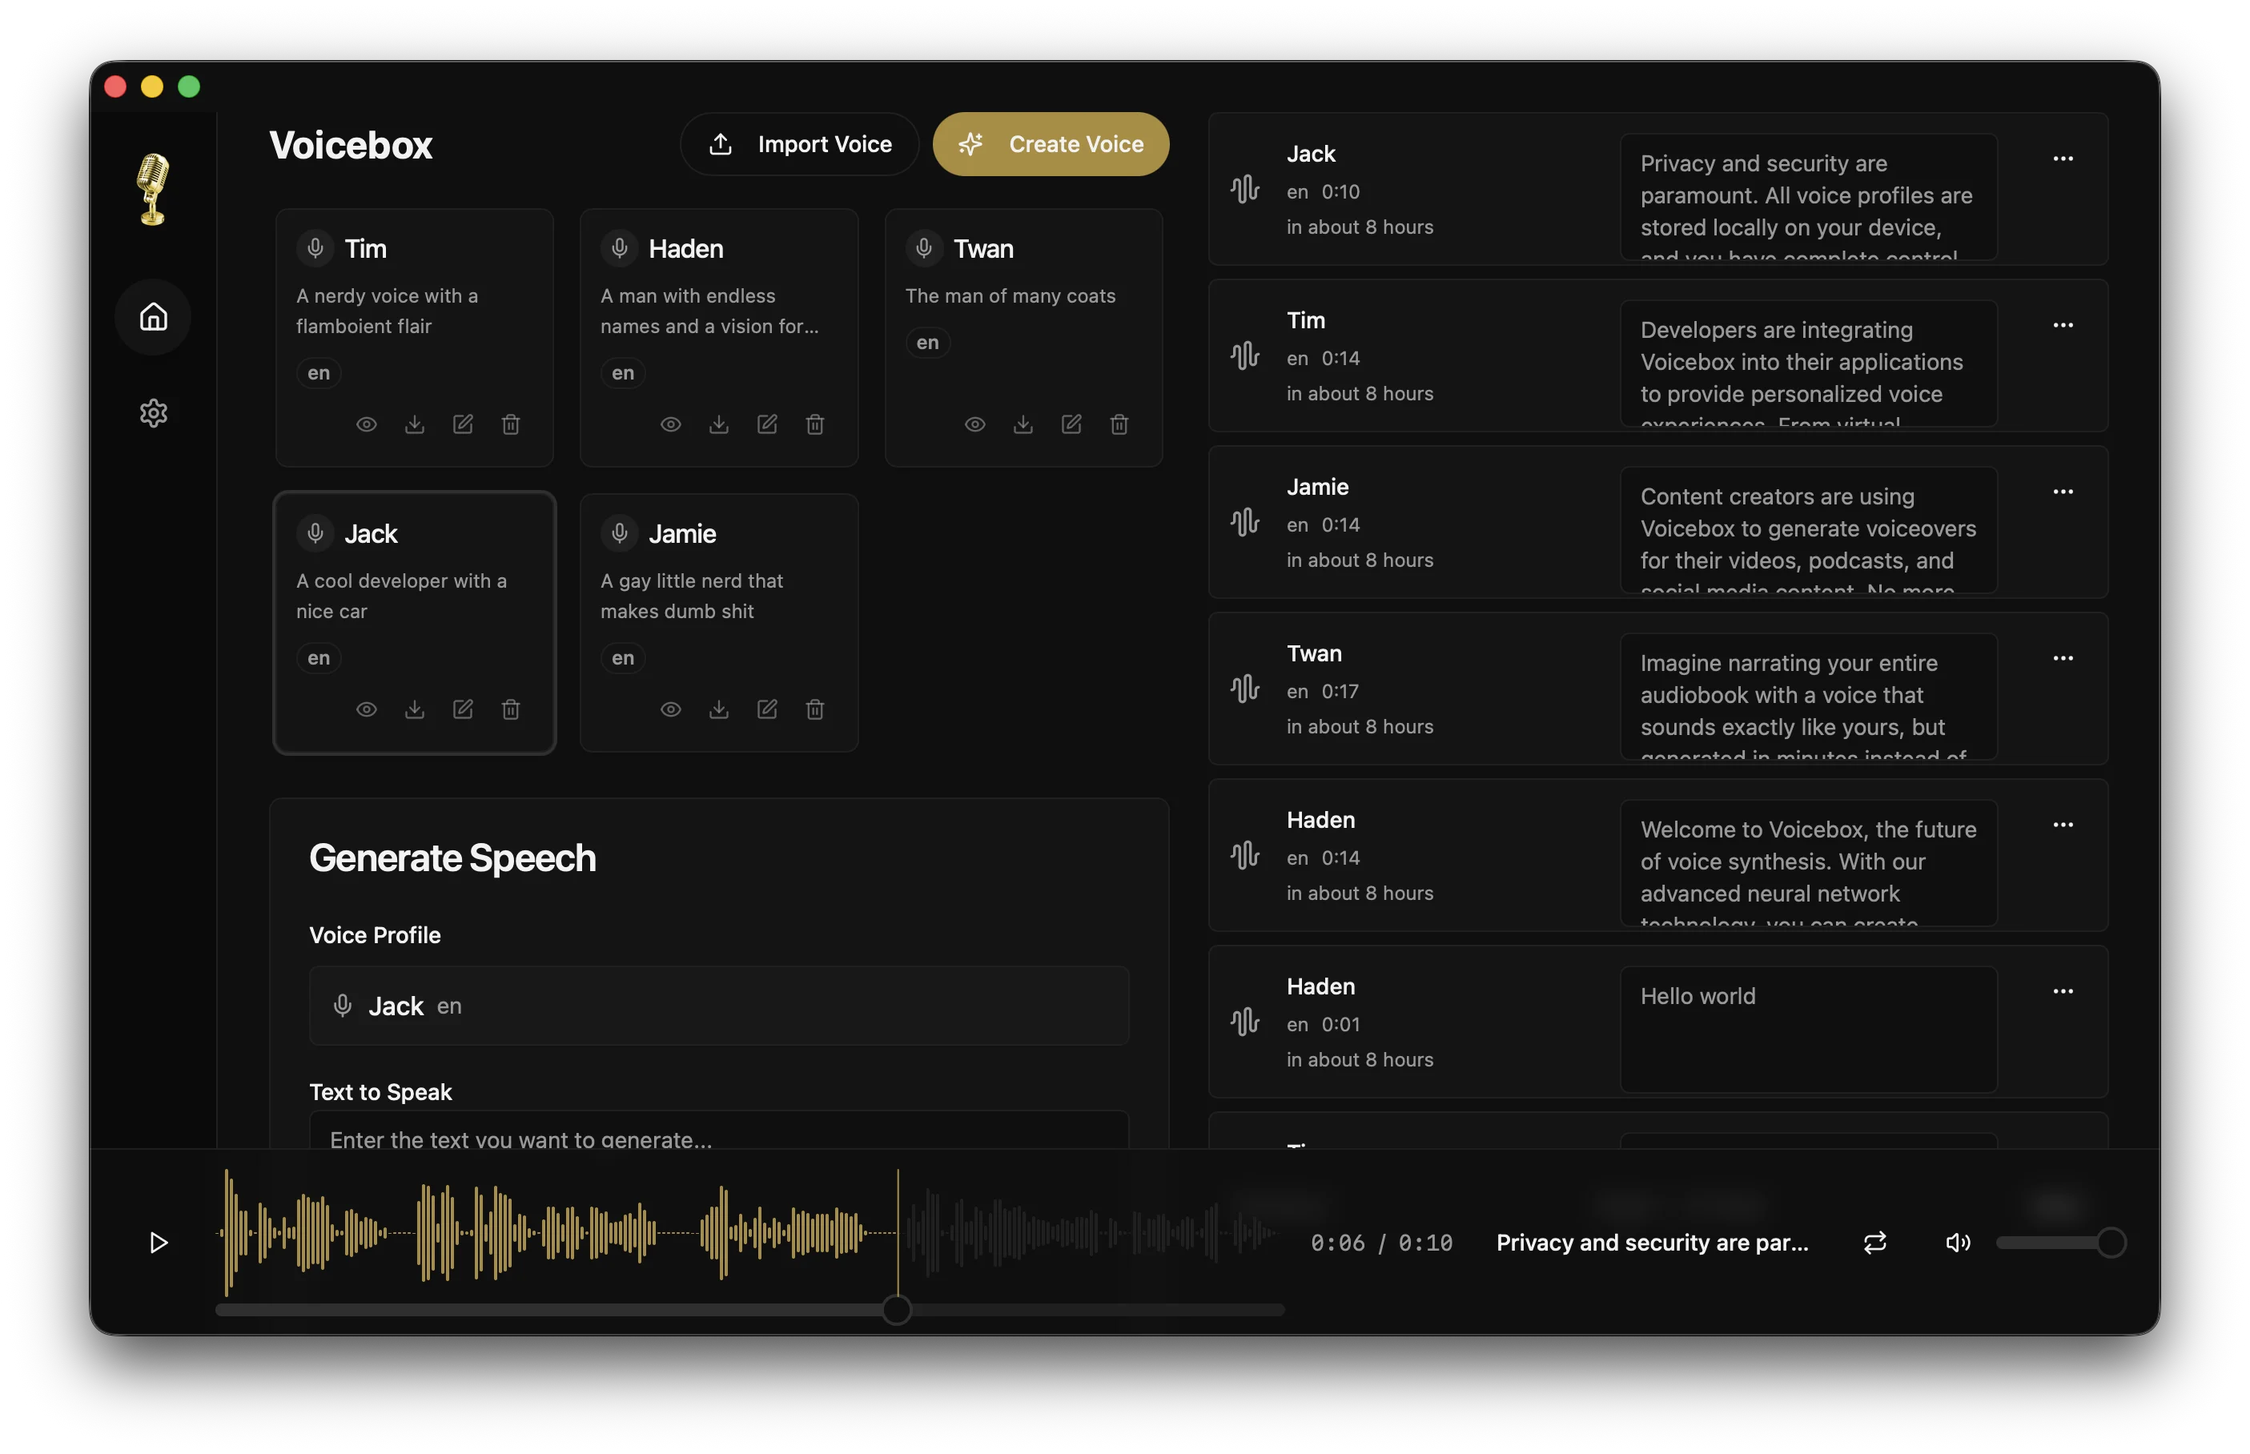Focus the Text to Speak input field
This screenshot has height=1454, width=2250.
coord(718,1131)
